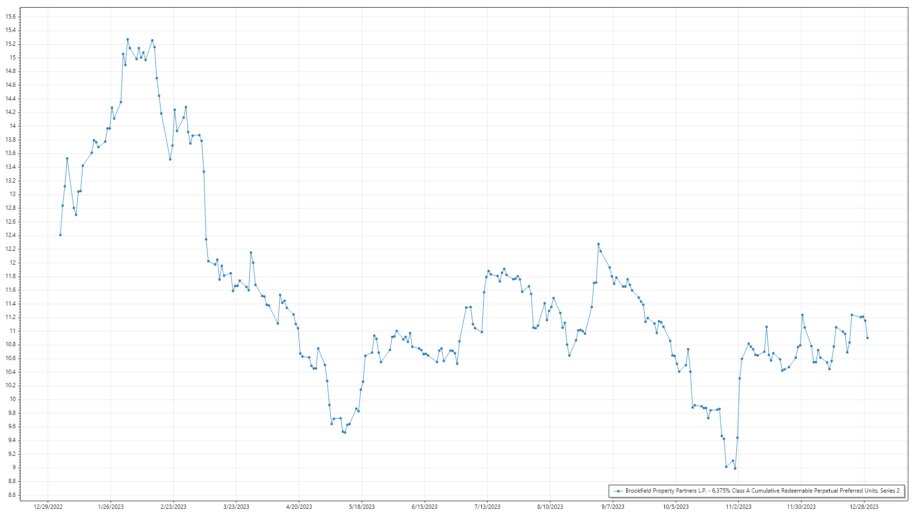Click the Brookfield Property Partners legend text
The height and width of the screenshot is (515, 915).
coord(762,491)
